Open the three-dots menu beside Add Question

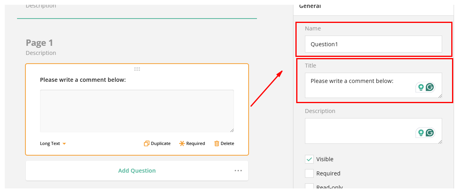click(x=238, y=171)
